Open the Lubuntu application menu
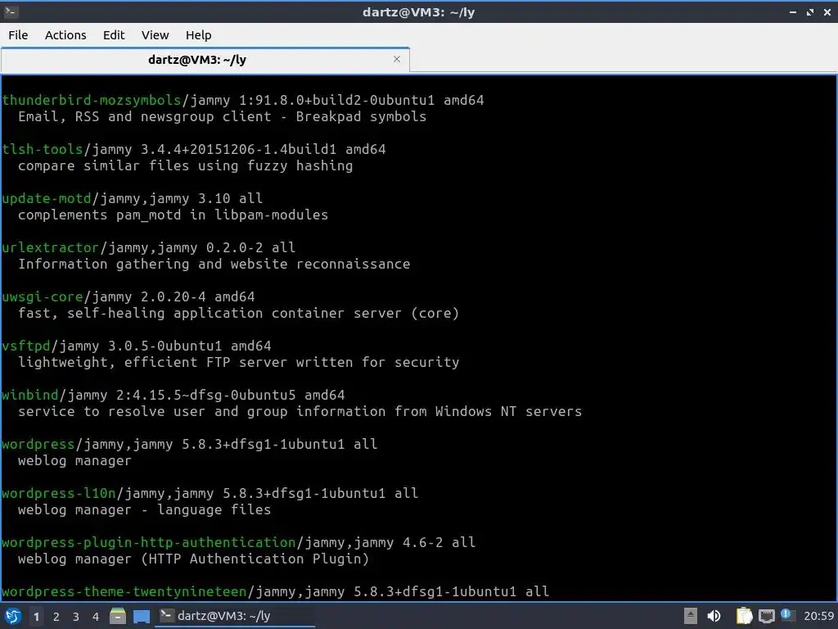The height and width of the screenshot is (629, 838). click(13, 616)
